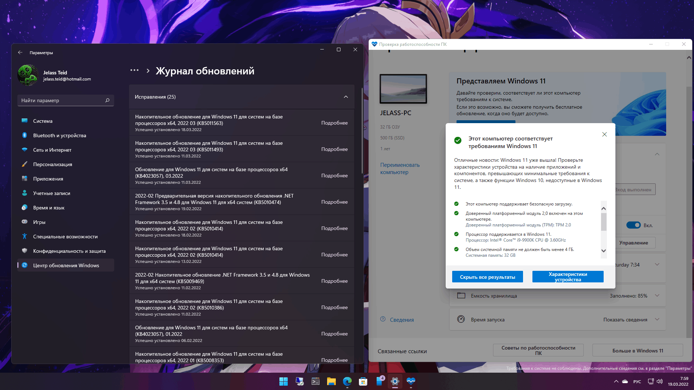Click PC Health Check window scroll up arrow
Viewport: 694px width, 390px height.
pos(689,58)
